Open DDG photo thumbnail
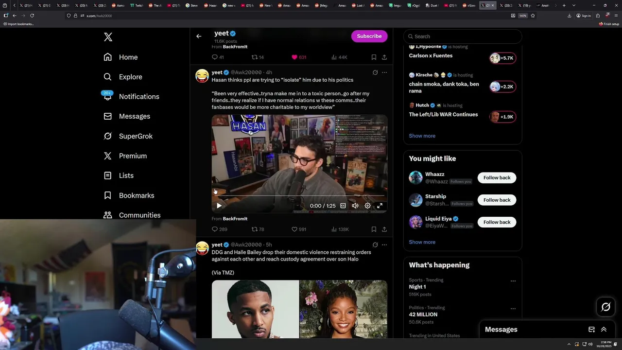The height and width of the screenshot is (350, 622). (255, 309)
